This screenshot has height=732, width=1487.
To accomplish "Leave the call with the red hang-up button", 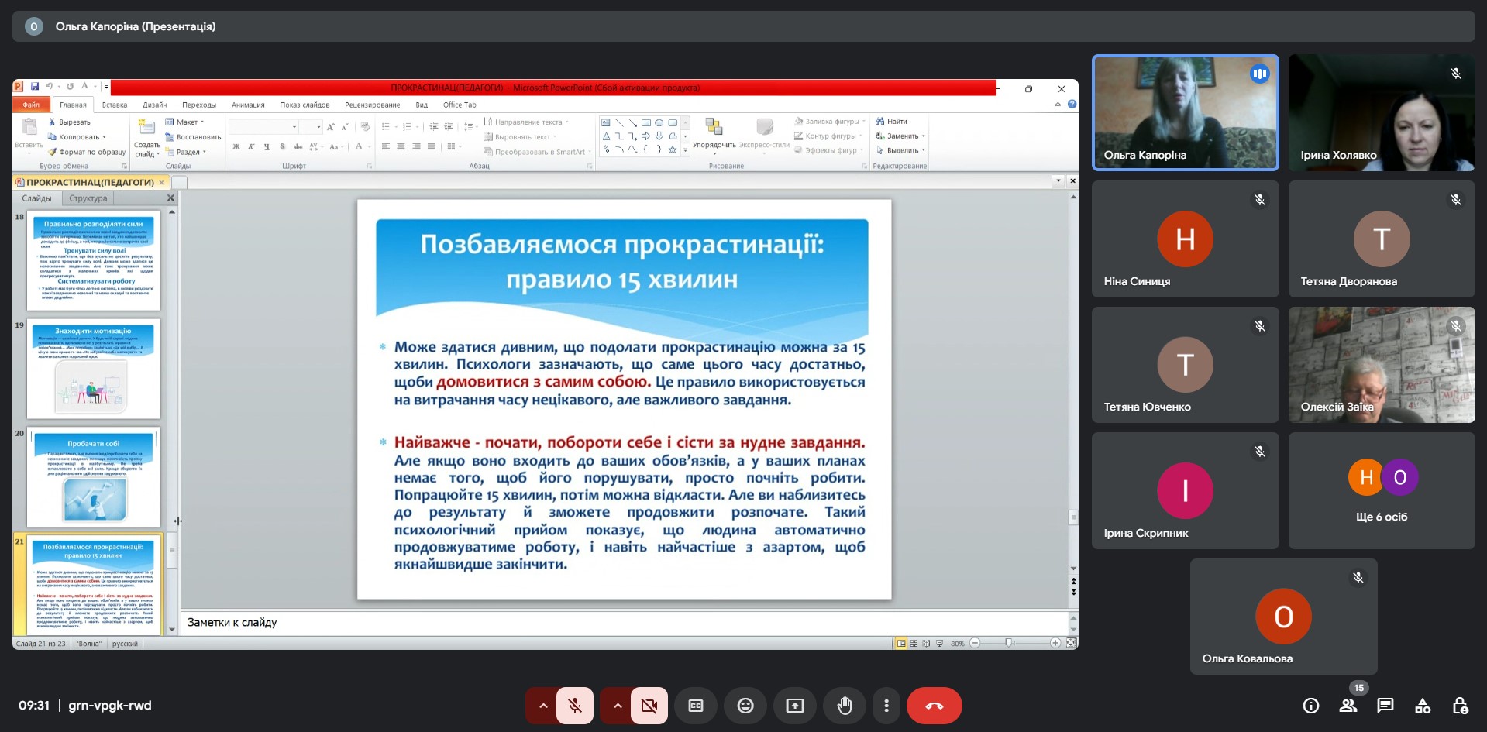I will pos(934,706).
